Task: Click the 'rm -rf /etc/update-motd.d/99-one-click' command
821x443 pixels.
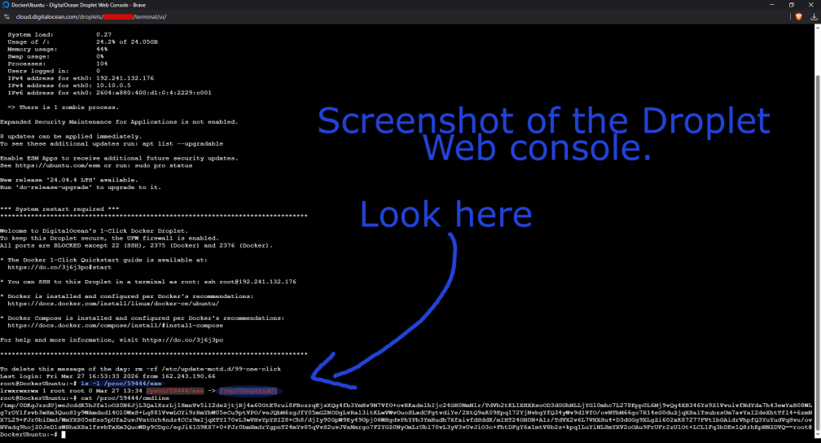Action: point(208,369)
